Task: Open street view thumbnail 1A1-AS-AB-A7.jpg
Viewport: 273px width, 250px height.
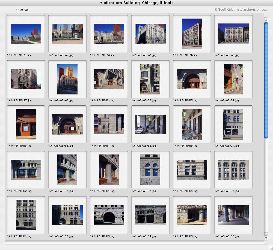Action: click(x=26, y=79)
